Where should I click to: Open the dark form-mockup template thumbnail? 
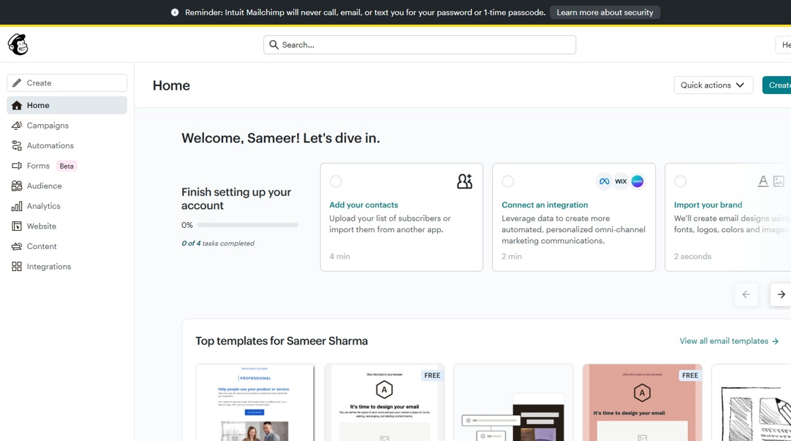coord(513,403)
